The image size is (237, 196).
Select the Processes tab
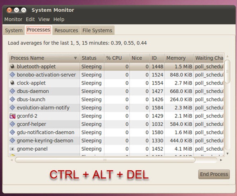click(38, 30)
